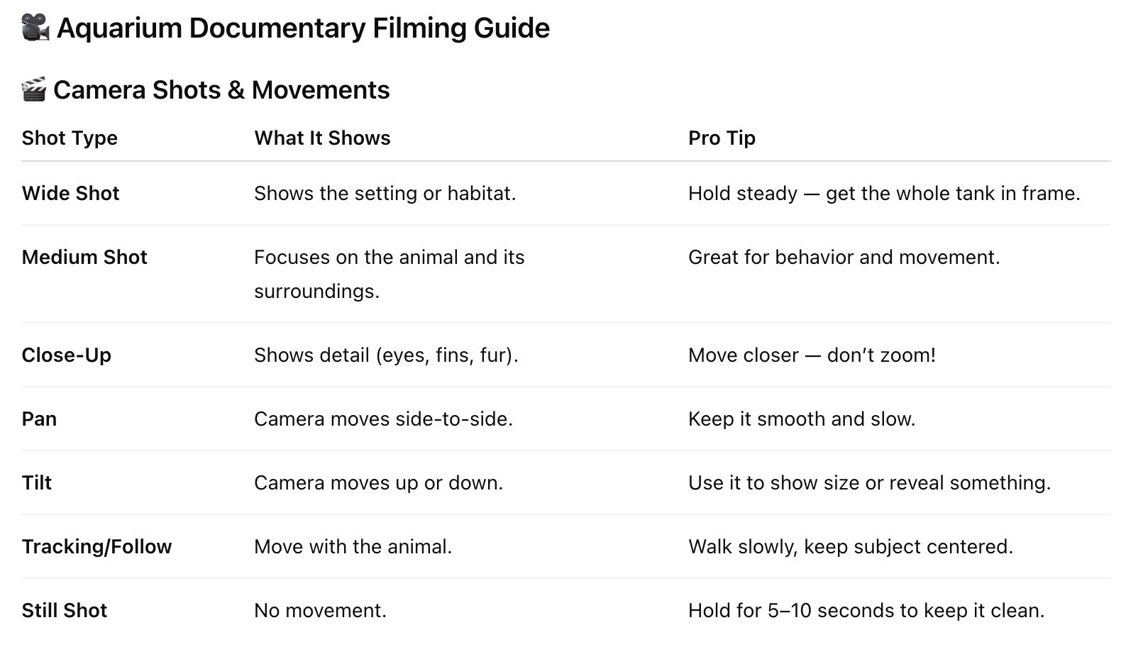This screenshot has height=647, width=1121.
Task: Click the What It Shows column header
Action: coord(322,138)
